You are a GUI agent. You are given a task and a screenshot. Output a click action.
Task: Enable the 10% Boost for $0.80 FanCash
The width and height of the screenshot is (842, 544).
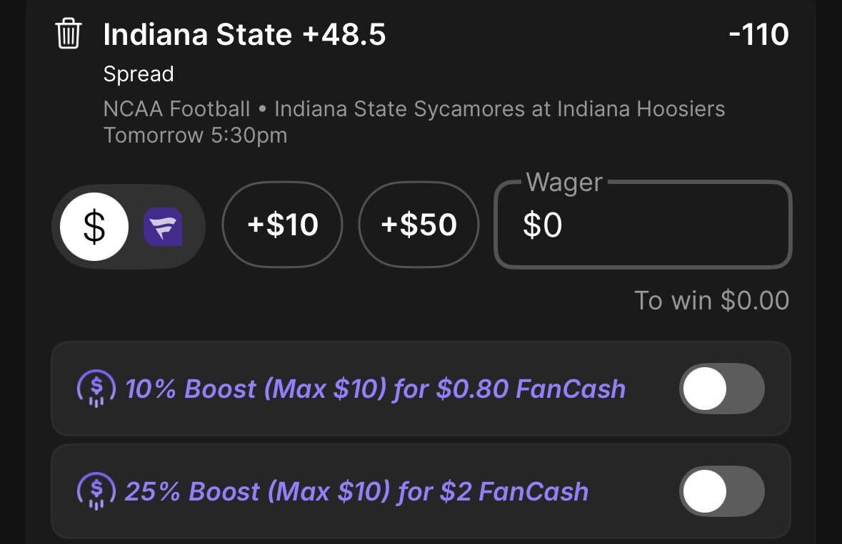pyautogui.click(x=722, y=389)
